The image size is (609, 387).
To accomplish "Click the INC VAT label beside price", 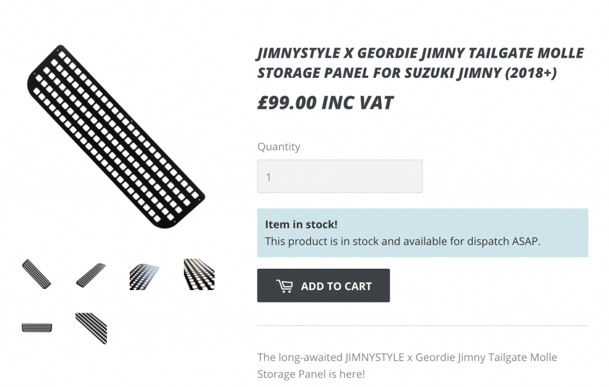I will [x=357, y=102].
